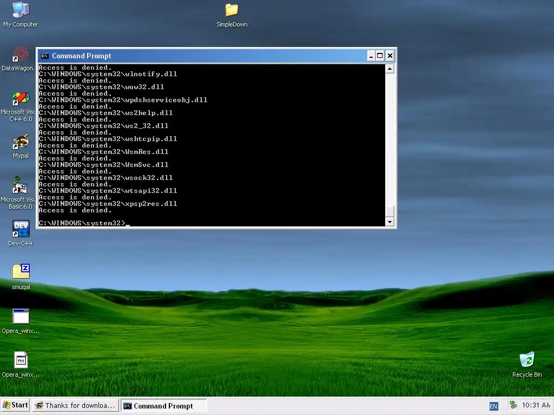This screenshot has height=415, width=554.
Task: Click the ws2help.dll path line
Action: 105,113
